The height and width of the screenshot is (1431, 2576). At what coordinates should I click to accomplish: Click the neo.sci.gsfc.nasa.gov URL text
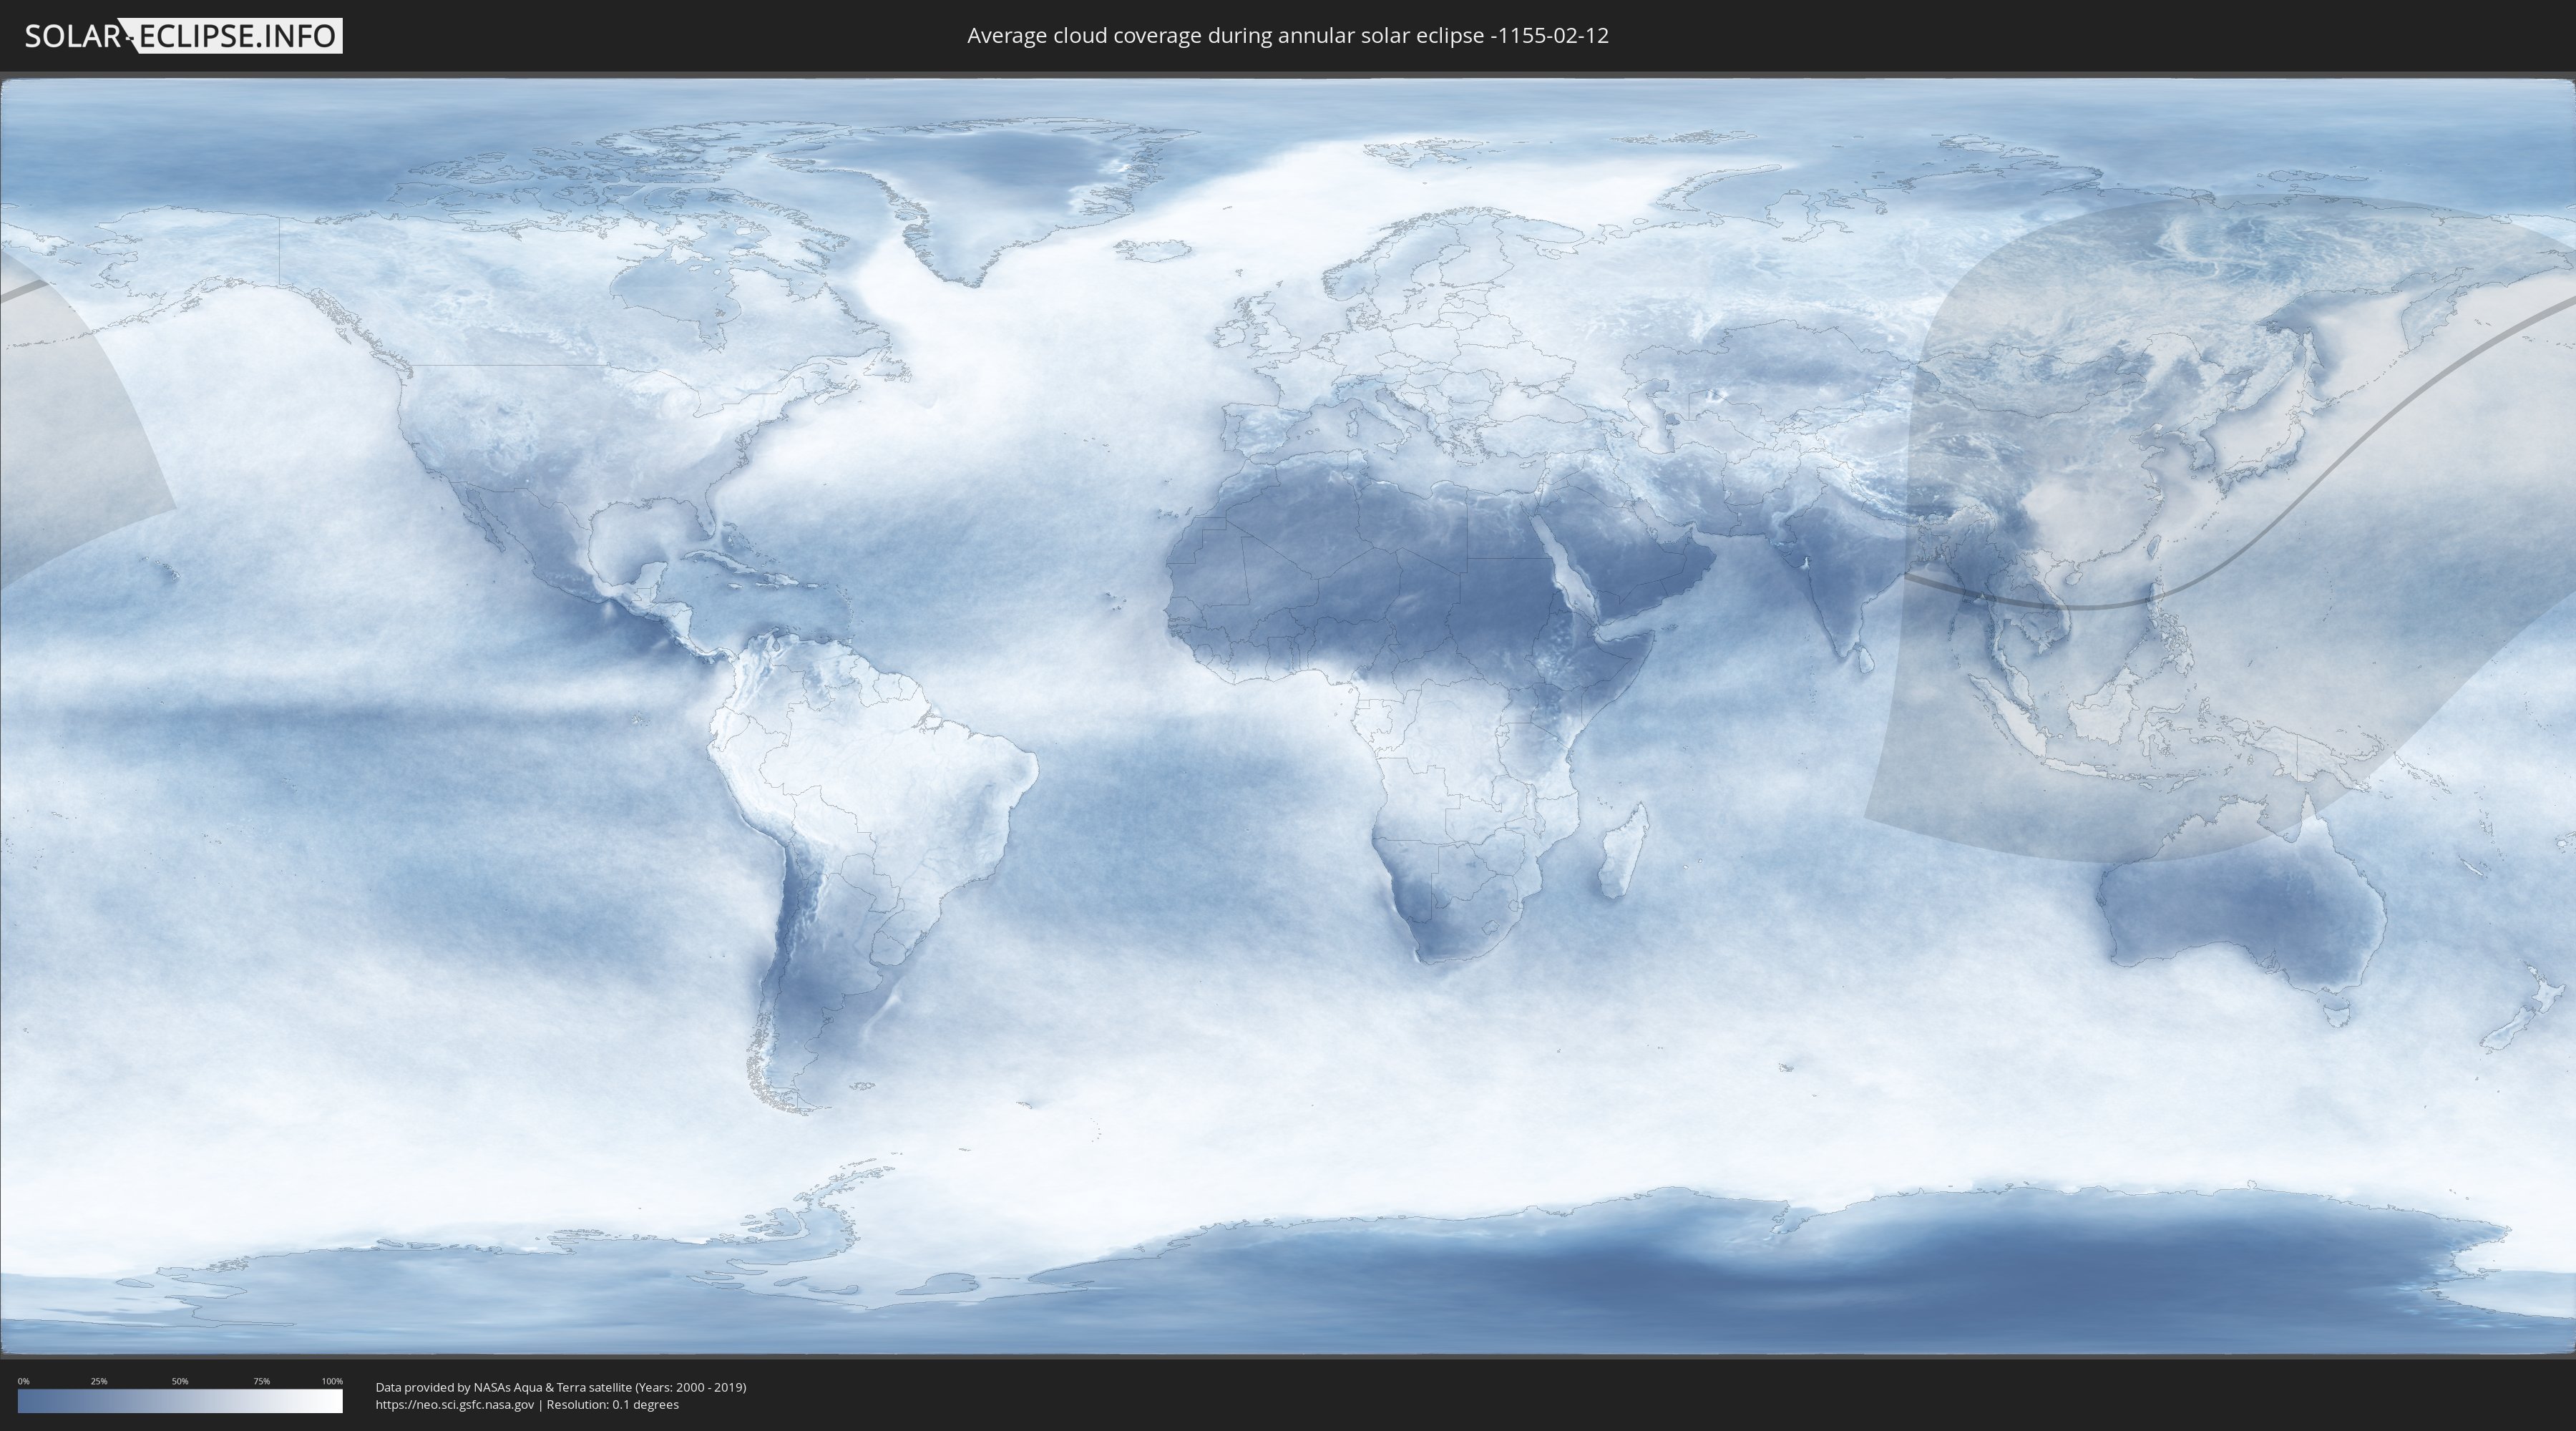(x=454, y=1404)
